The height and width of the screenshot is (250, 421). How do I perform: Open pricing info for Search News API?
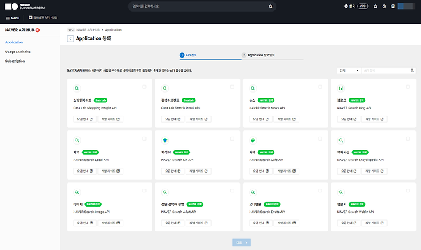pyautogui.click(x=260, y=119)
